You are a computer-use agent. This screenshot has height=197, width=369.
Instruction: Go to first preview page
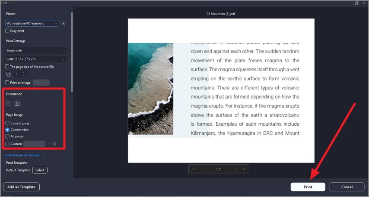tap(194, 169)
